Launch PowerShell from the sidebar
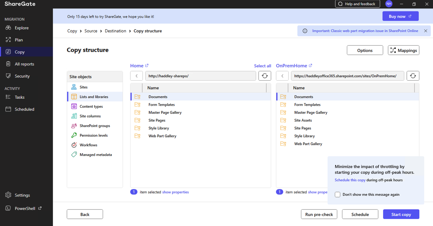This screenshot has height=226, width=433. (25, 208)
